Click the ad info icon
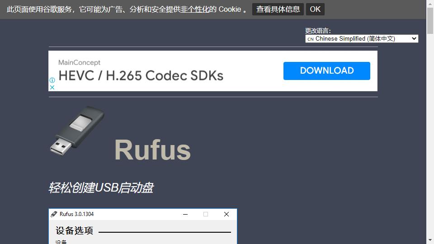This screenshot has width=434, height=244. coord(52,80)
